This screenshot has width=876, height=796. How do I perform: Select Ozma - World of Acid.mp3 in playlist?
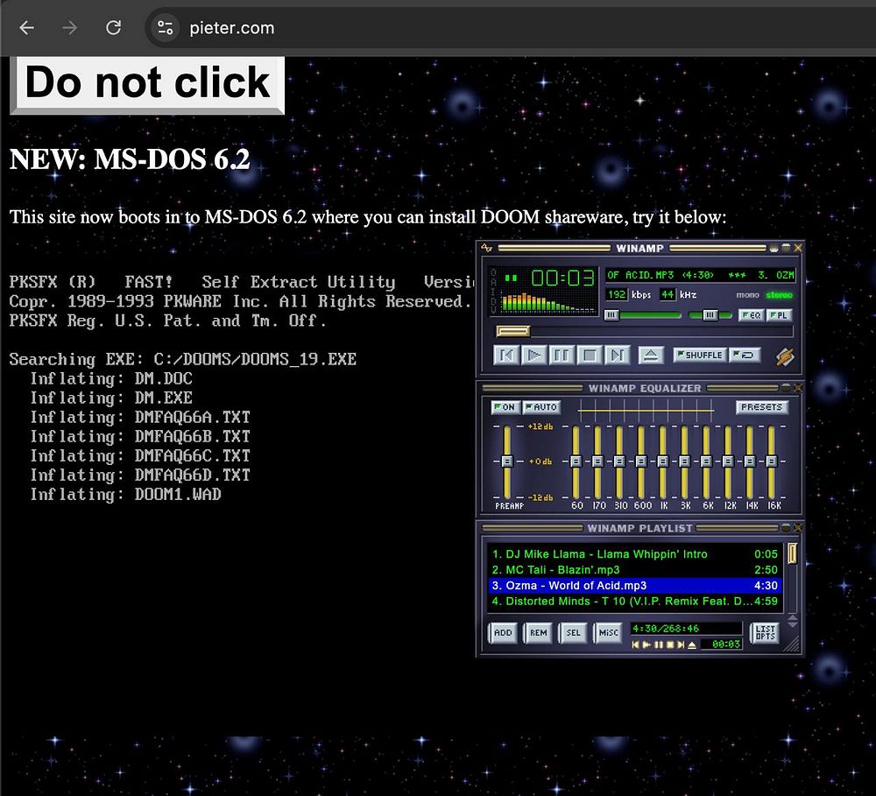[x=634, y=586]
